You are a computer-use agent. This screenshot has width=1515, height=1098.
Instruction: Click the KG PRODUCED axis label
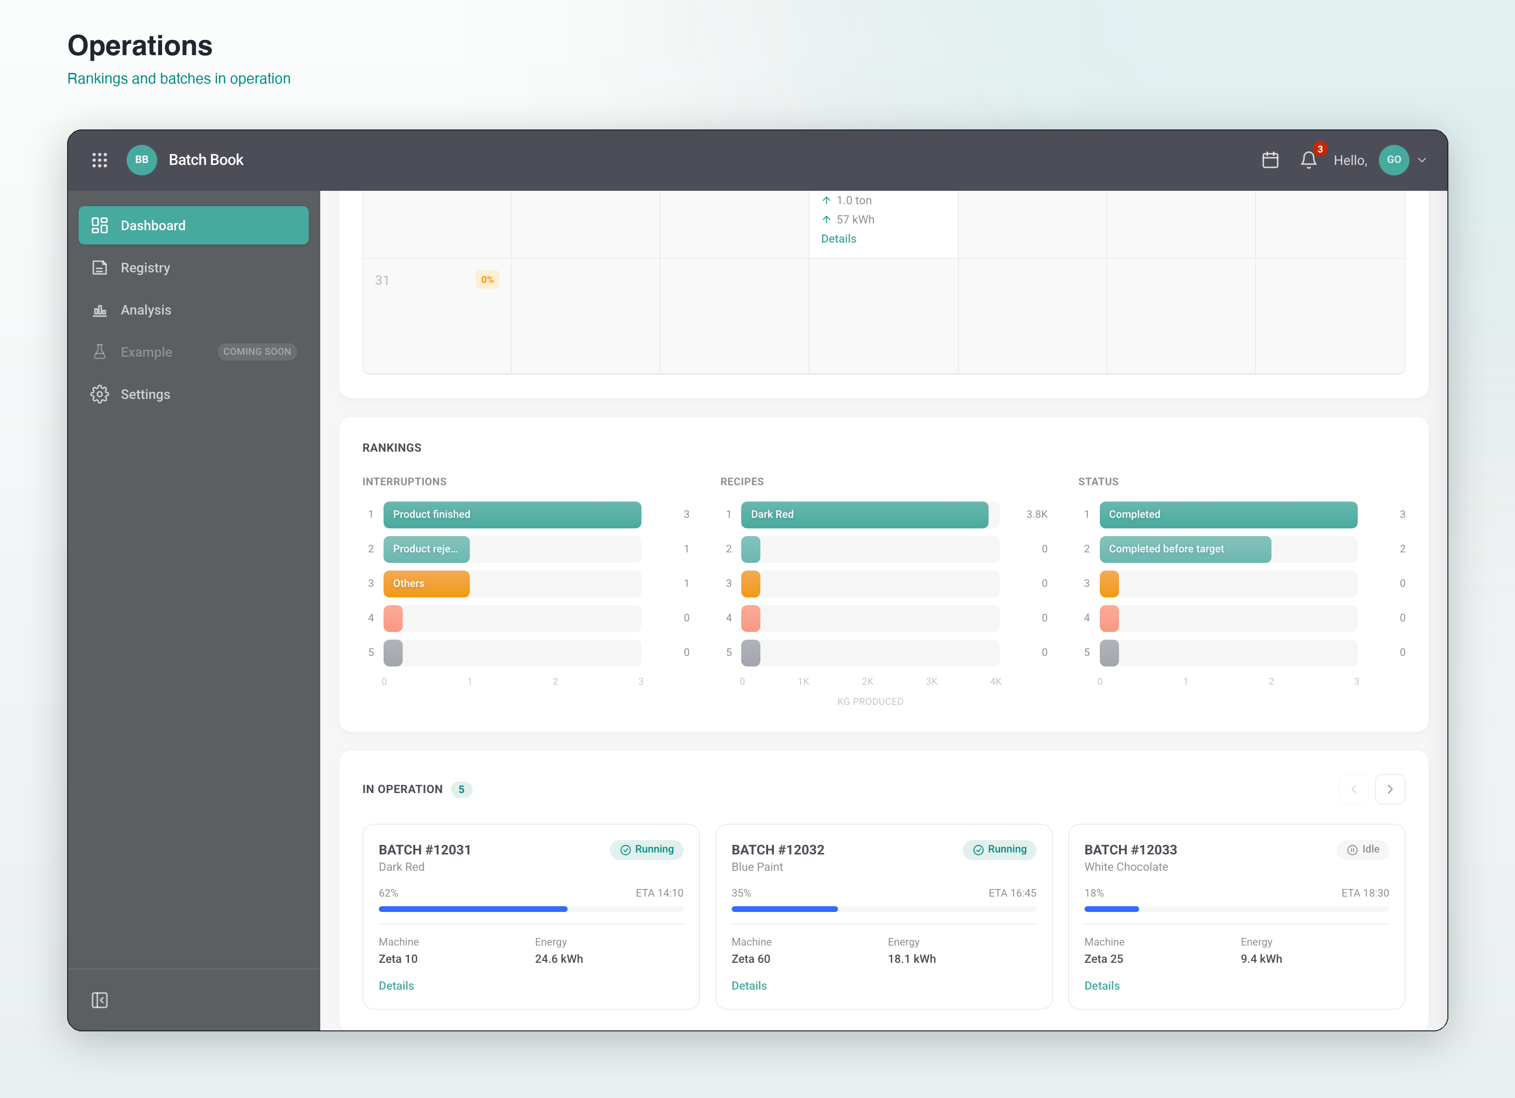870,701
